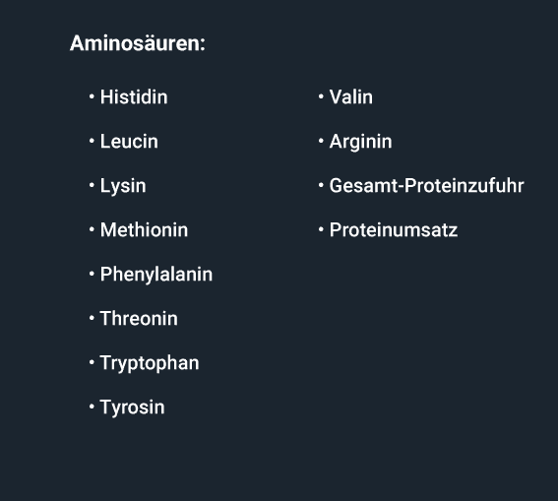Image resolution: width=558 pixels, height=501 pixels.
Task: Click the bullet before Histidin
Action: click(x=92, y=96)
